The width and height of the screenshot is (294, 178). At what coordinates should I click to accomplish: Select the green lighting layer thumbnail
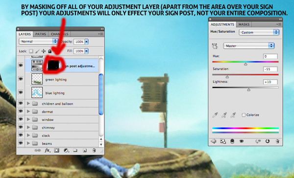pos(37,79)
